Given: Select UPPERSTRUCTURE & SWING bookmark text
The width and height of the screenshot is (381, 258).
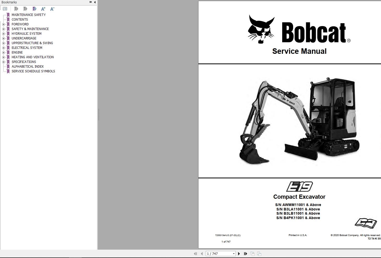Looking at the screenshot, I should point(32,43).
